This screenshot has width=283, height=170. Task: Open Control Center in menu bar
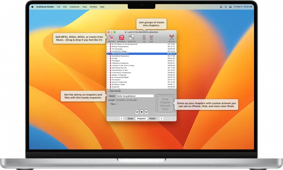231,7
